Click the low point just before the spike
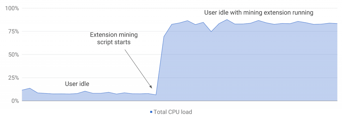 pyautogui.click(x=156, y=95)
